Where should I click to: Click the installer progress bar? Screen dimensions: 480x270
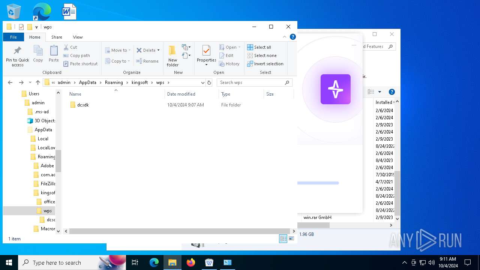318,183
